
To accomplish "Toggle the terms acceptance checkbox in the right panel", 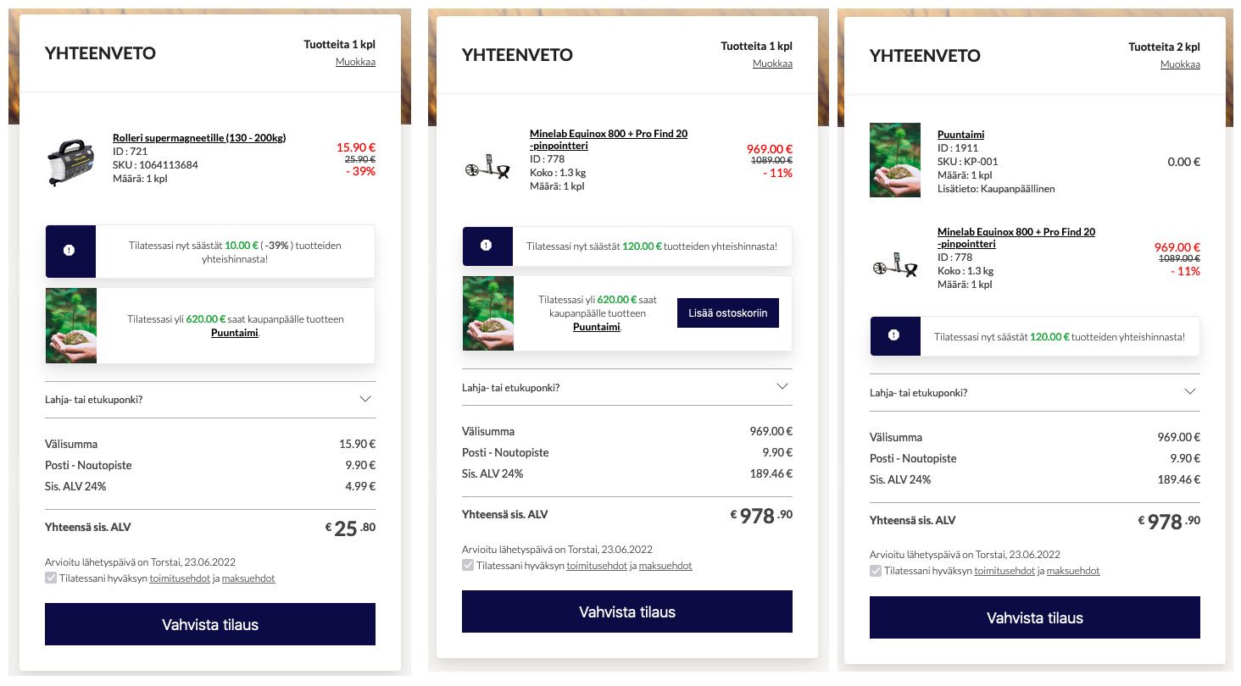I will [x=876, y=571].
